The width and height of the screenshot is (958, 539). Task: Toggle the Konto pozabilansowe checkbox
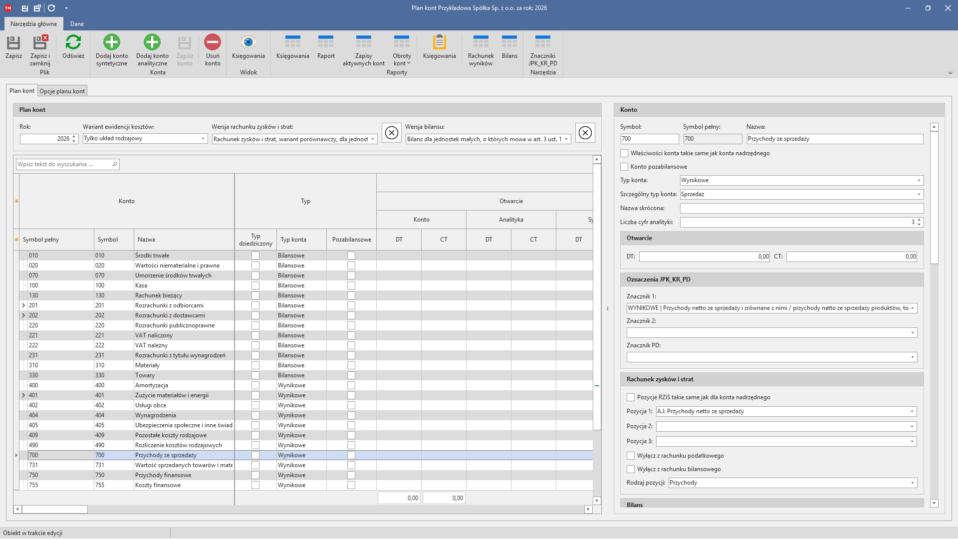click(624, 167)
